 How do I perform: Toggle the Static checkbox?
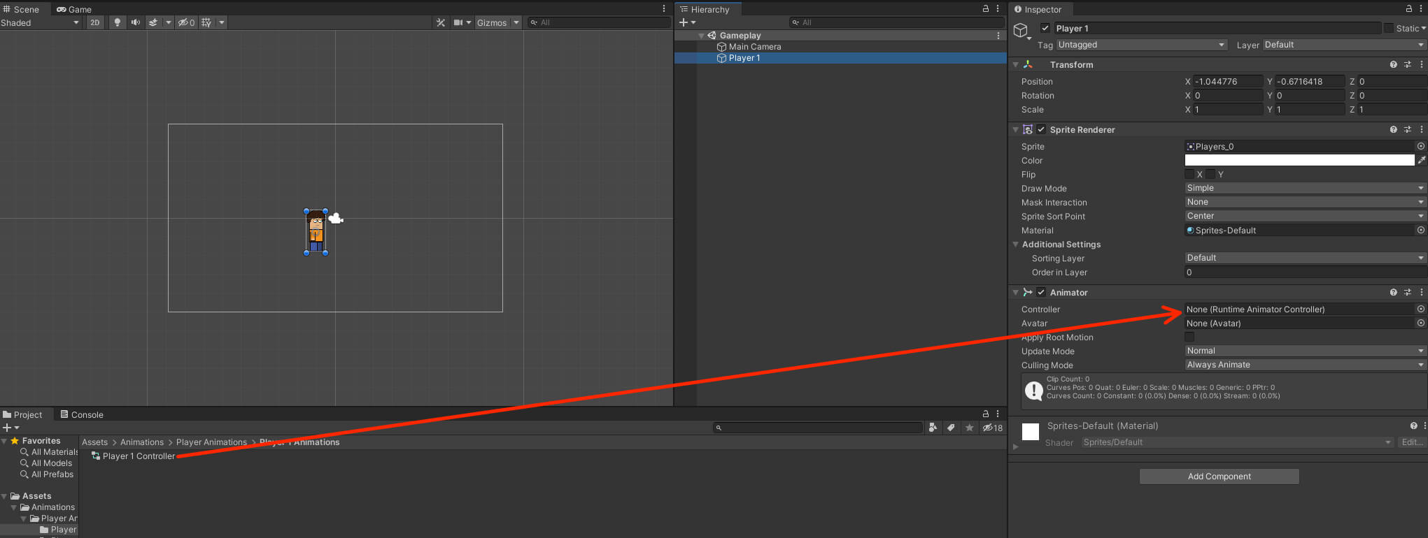pyautogui.click(x=1389, y=28)
